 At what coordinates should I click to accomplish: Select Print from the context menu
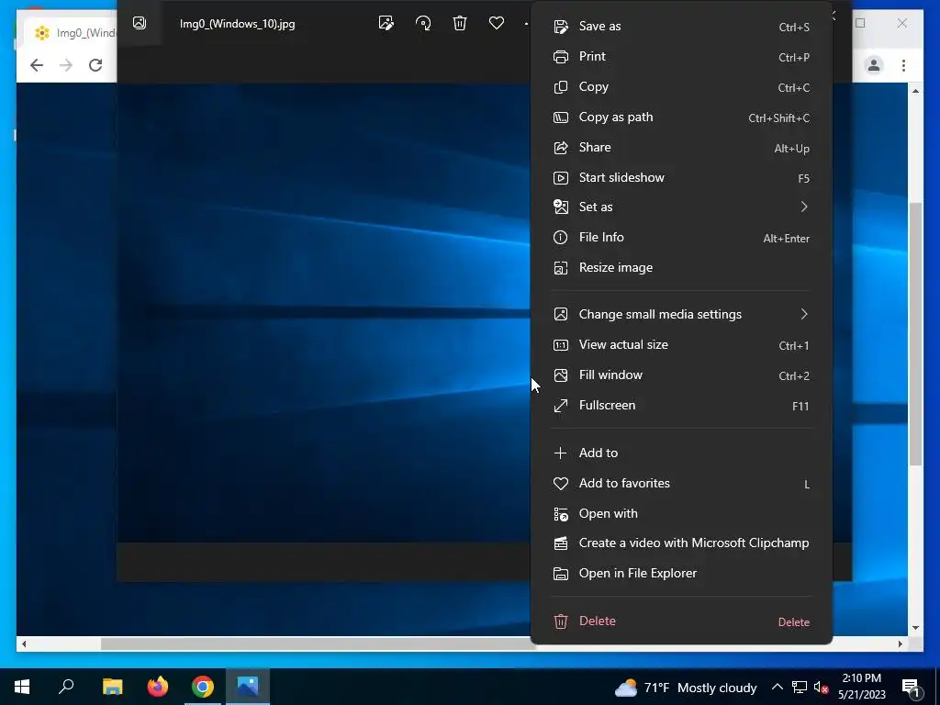[682, 56]
